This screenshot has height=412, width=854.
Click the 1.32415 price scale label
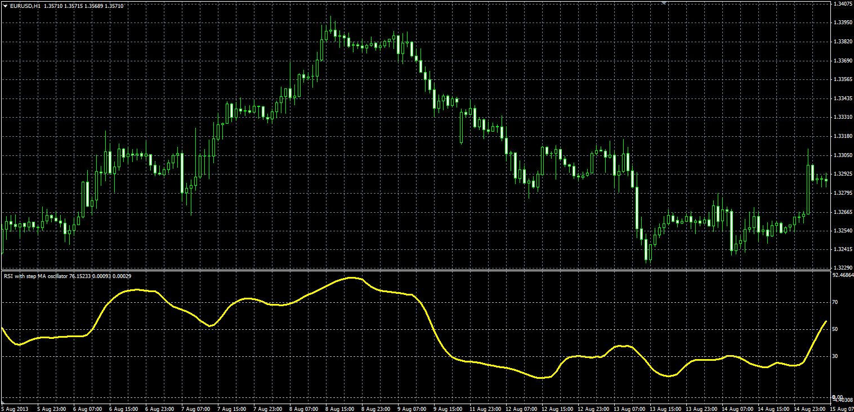(x=842, y=249)
